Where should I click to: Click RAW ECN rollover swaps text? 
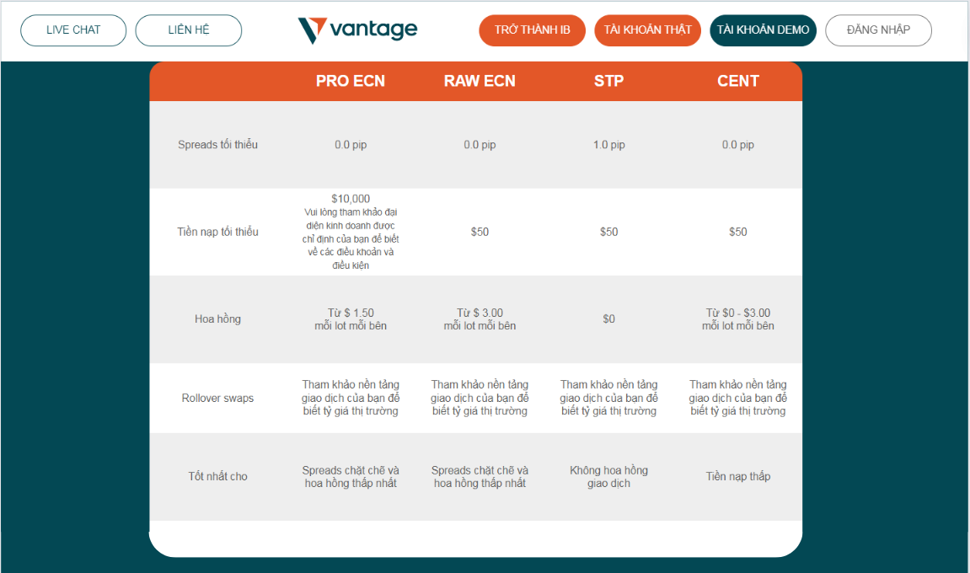480,398
